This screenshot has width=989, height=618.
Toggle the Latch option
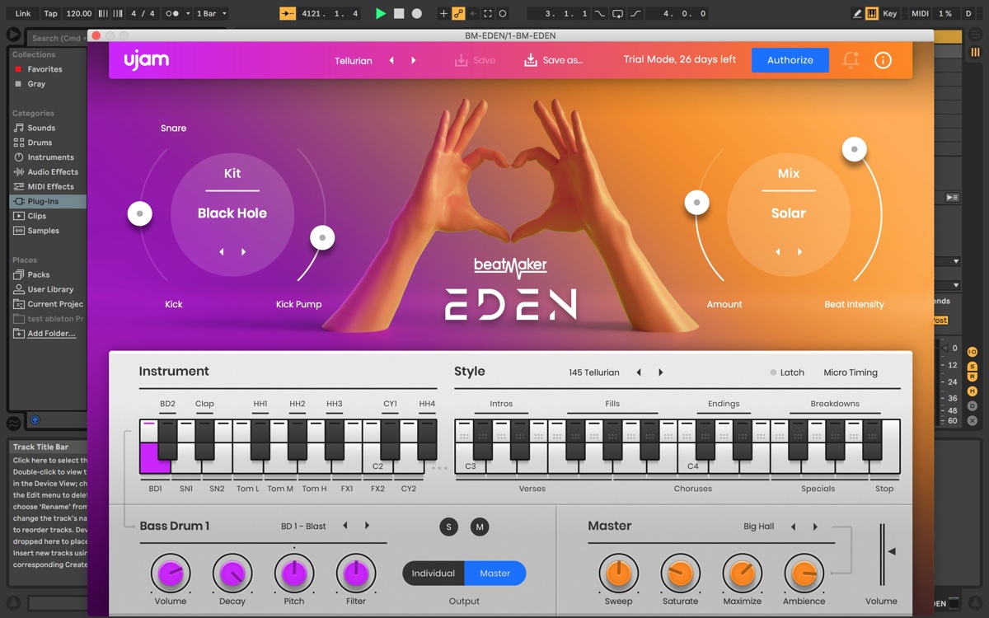(787, 372)
